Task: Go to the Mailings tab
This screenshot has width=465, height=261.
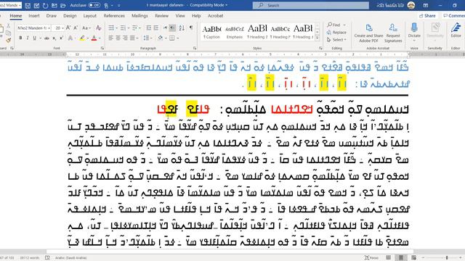Action: pos(139,16)
